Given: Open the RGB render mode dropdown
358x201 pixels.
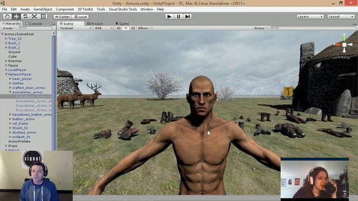Looking at the screenshot, I should point(103,28).
